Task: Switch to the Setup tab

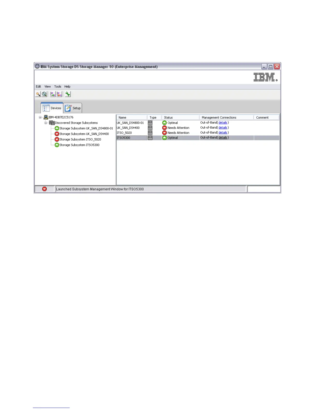Action: pyautogui.click(x=73, y=108)
